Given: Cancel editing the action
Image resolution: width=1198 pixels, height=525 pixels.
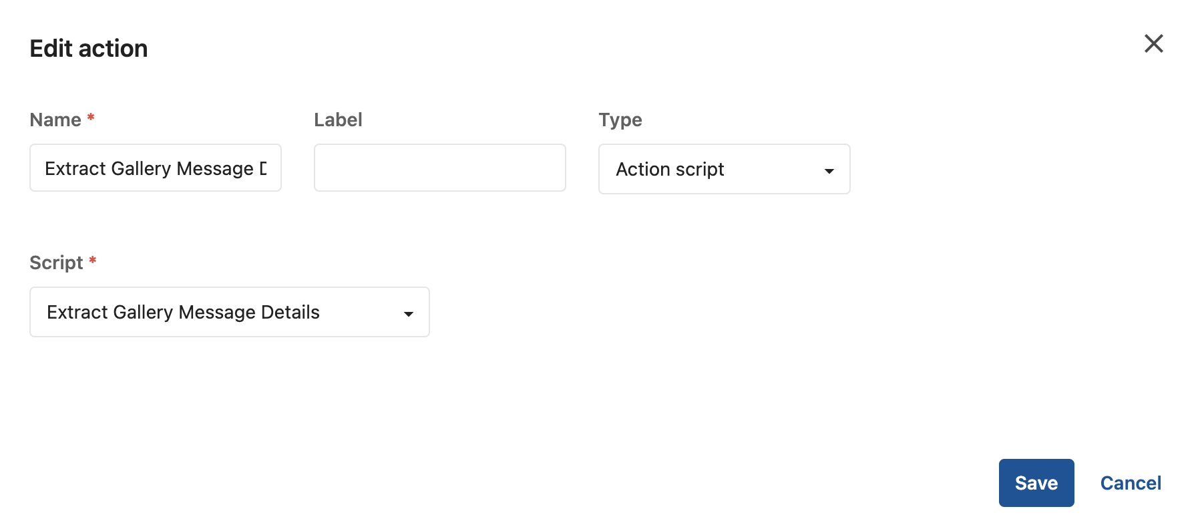Looking at the screenshot, I should [x=1130, y=483].
